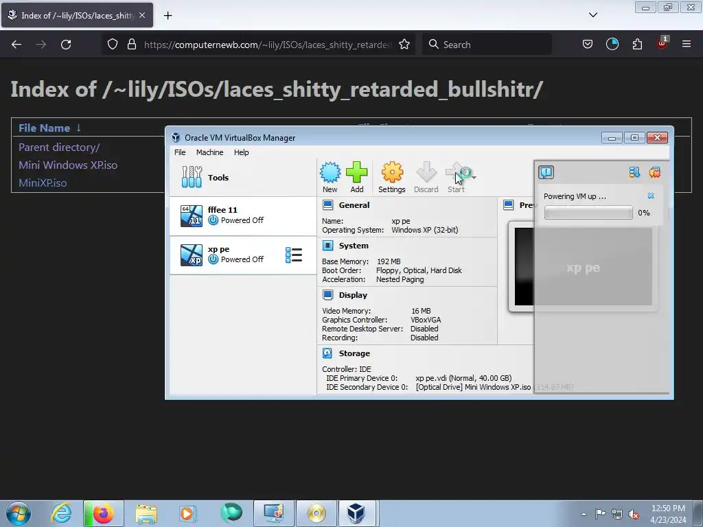Image resolution: width=703 pixels, height=527 pixels.
Task: Open the Parent directory link
Action: (x=59, y=148)
